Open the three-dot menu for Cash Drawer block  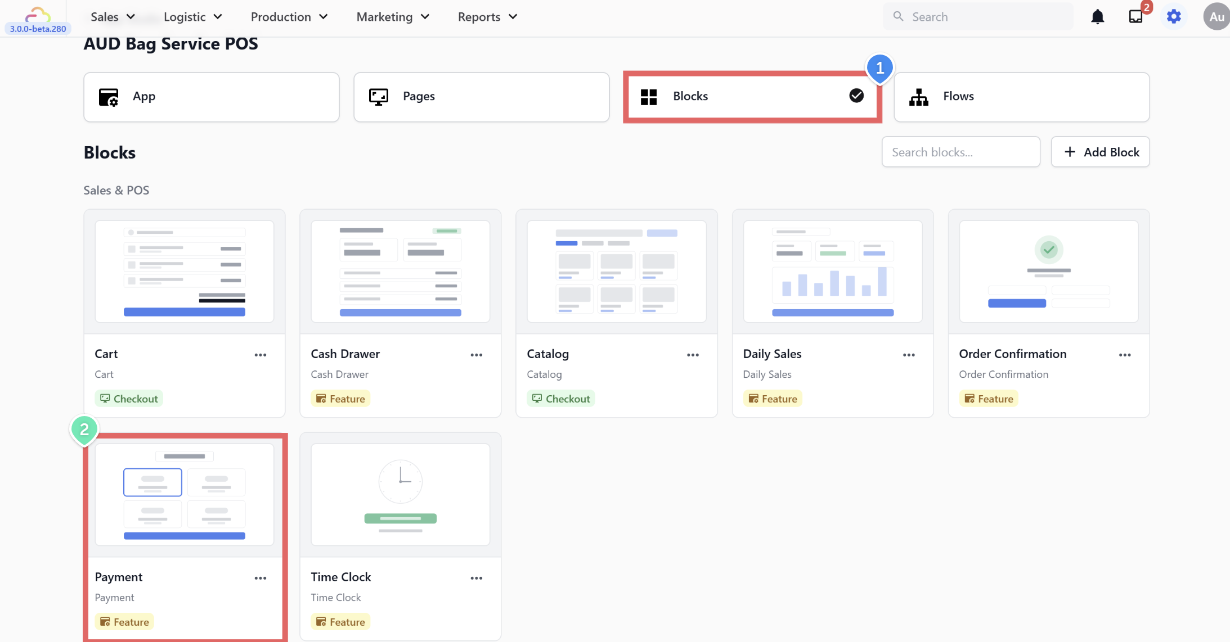(x=476, y=355)
